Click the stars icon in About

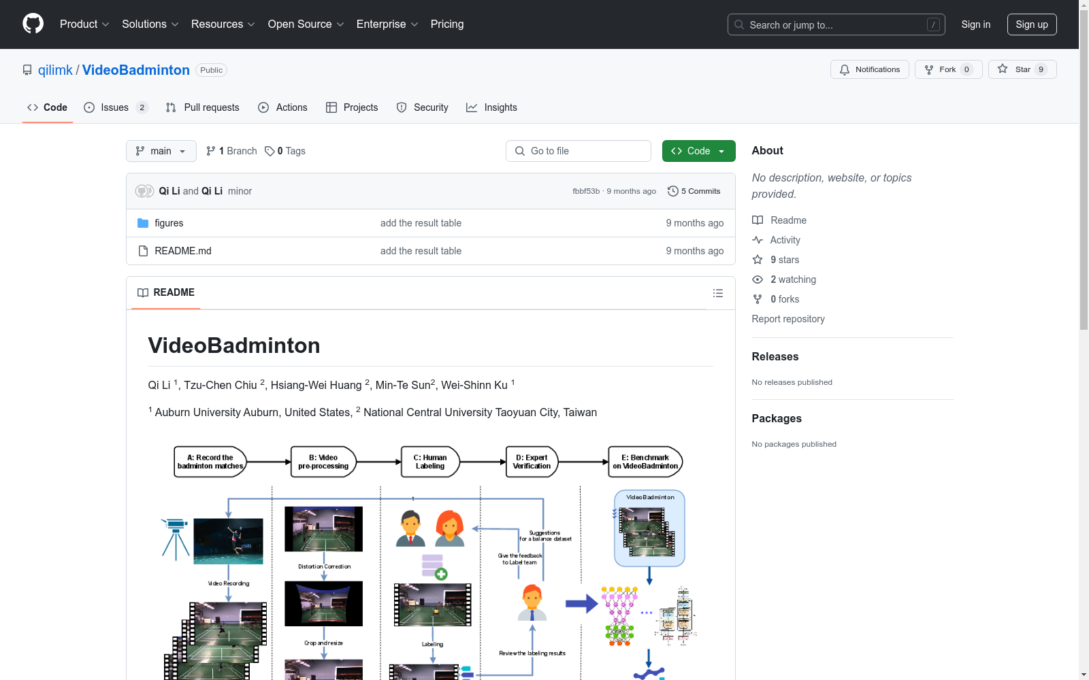pyautogui.click(x=758, y=260)
